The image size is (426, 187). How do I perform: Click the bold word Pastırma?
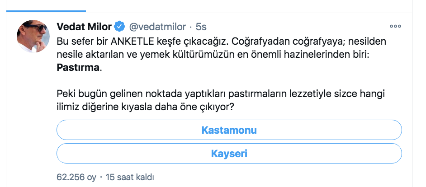[x=78, y=68]
